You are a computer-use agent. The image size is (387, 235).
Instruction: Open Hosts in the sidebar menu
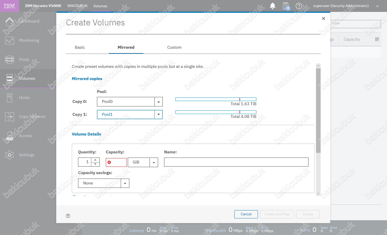[24, 98]
